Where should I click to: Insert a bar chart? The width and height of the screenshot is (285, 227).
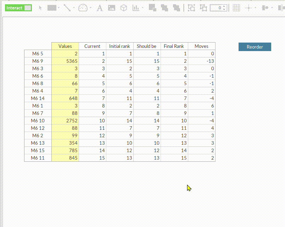pos(136,7)
